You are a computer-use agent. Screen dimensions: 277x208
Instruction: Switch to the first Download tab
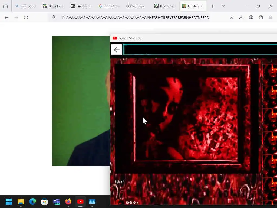(53, 6)
